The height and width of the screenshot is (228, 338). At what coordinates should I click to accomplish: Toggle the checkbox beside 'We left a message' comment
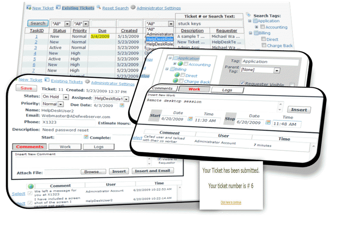click(x=30, y=193)
